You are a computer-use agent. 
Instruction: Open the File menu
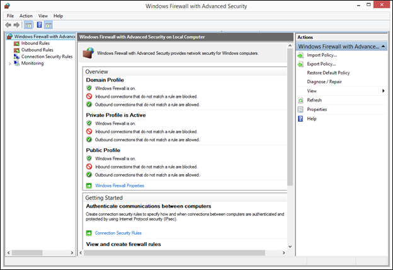tap(10, 16)
